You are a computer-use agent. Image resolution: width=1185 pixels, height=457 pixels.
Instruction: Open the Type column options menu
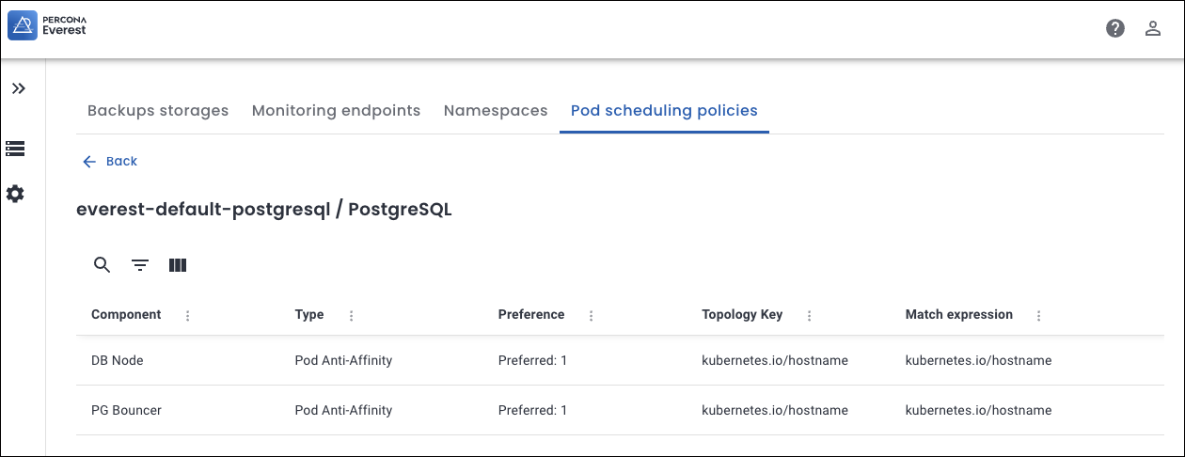(351, 316)
